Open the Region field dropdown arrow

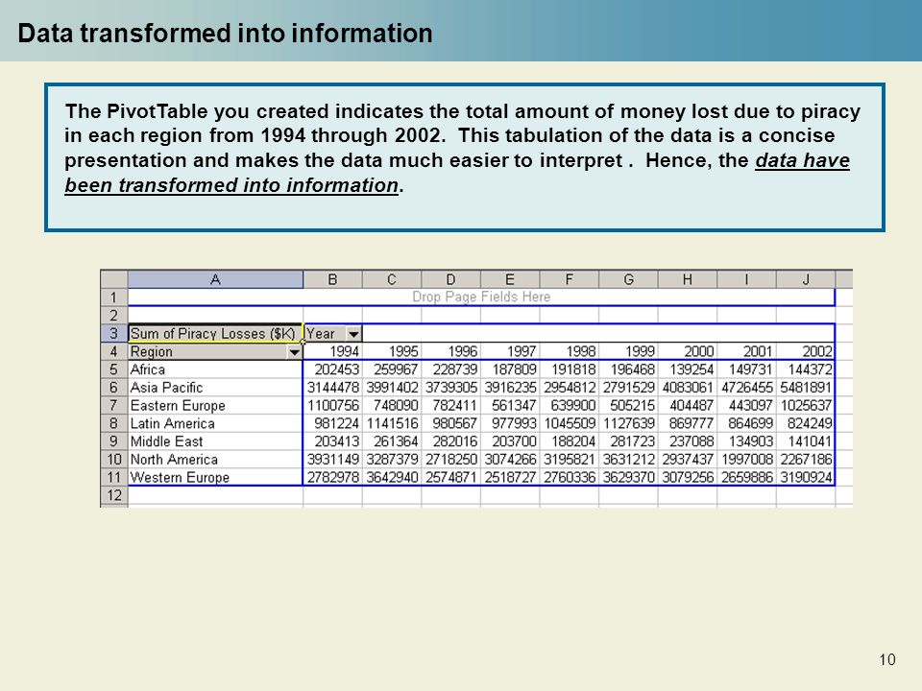tap(294, 352)
